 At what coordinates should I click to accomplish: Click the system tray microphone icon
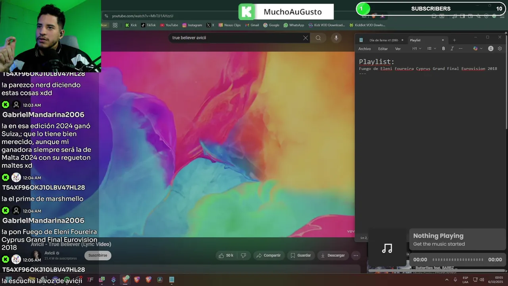pos(455,280)
